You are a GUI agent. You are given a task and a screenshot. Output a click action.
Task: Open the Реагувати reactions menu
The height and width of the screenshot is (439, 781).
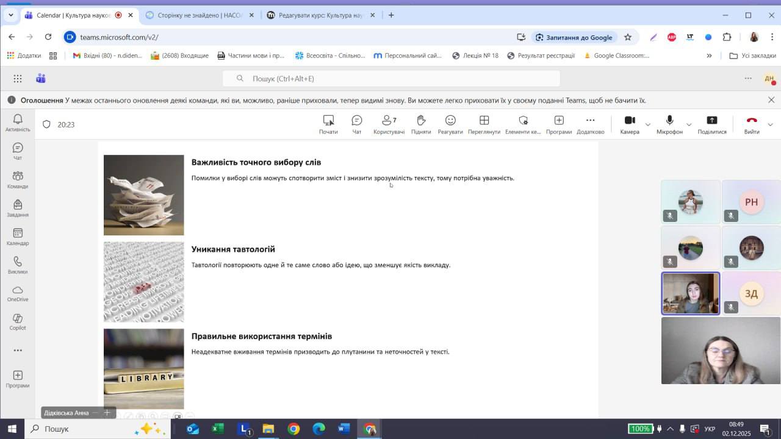tap(450, 124)
